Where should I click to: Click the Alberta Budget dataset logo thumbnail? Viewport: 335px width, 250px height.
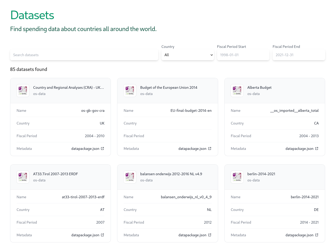tap(237, 91)
